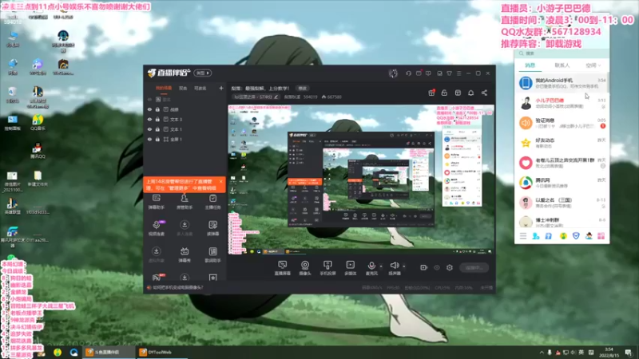Open 好友动态 entry in QQ list
639x359 pixels.
[562, 143]
